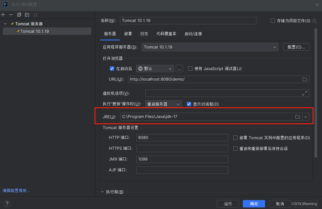
Task: Switch to the 服务器 tab
Action: coord(110,34)
